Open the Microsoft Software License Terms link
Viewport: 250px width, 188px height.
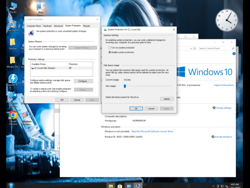click(152, 131)
